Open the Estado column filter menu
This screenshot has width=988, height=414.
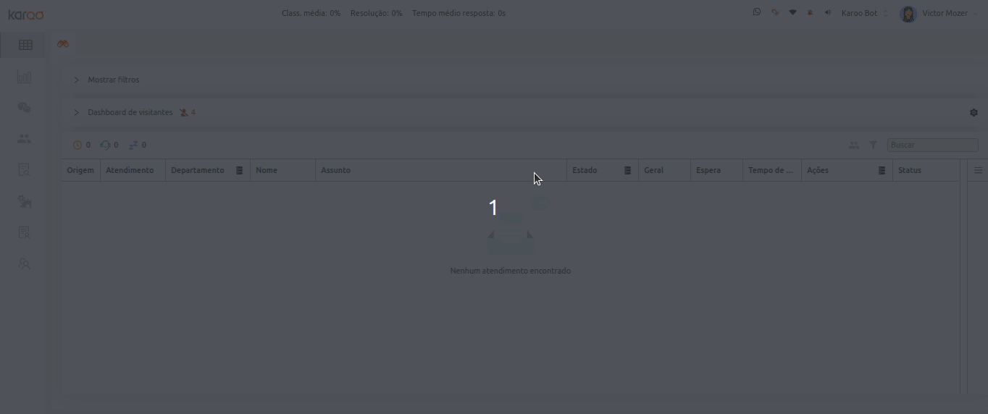coord(627,170)
